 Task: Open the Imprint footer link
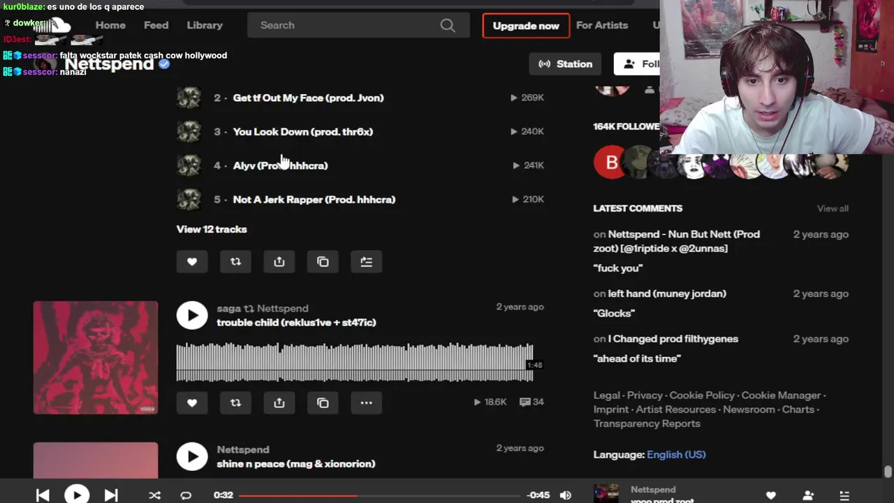611,409
